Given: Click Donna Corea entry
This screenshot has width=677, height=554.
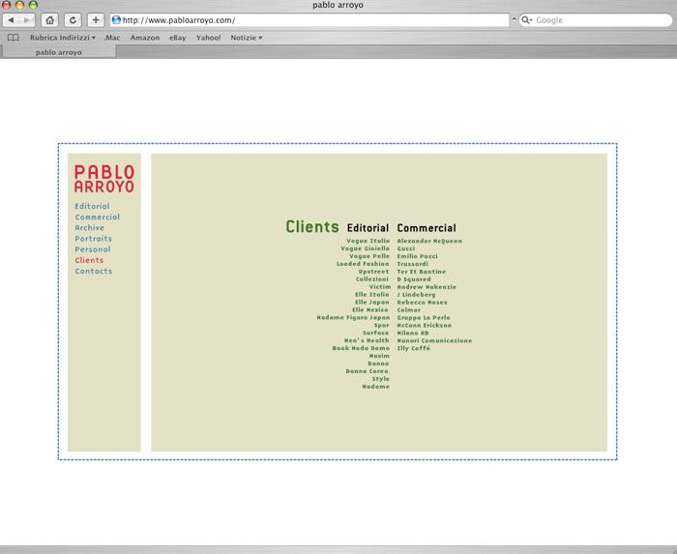Looking at the screenshot, I should point(367,371).
